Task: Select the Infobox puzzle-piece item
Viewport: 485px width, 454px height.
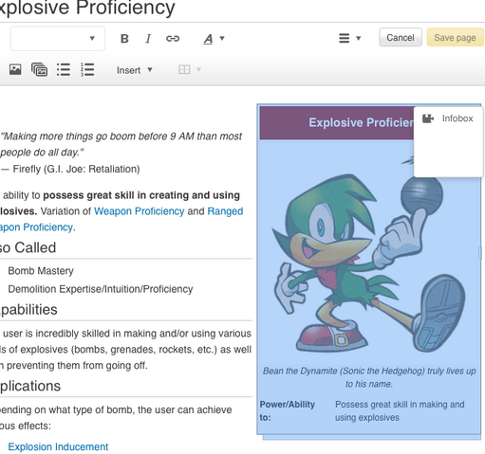Action: [x=448, y=118]
